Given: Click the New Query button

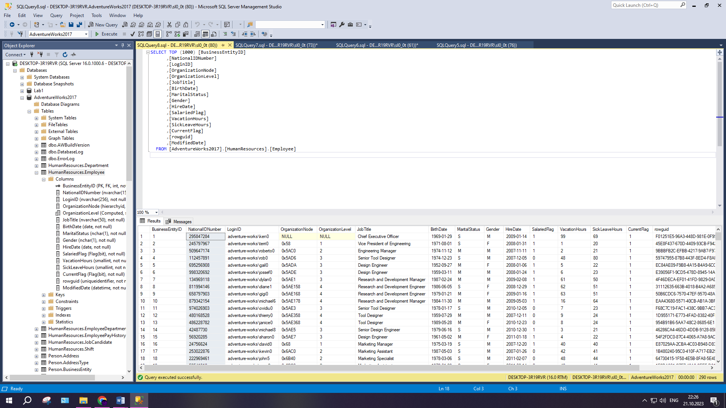Looking at the screenshot, I should (103, 25).
